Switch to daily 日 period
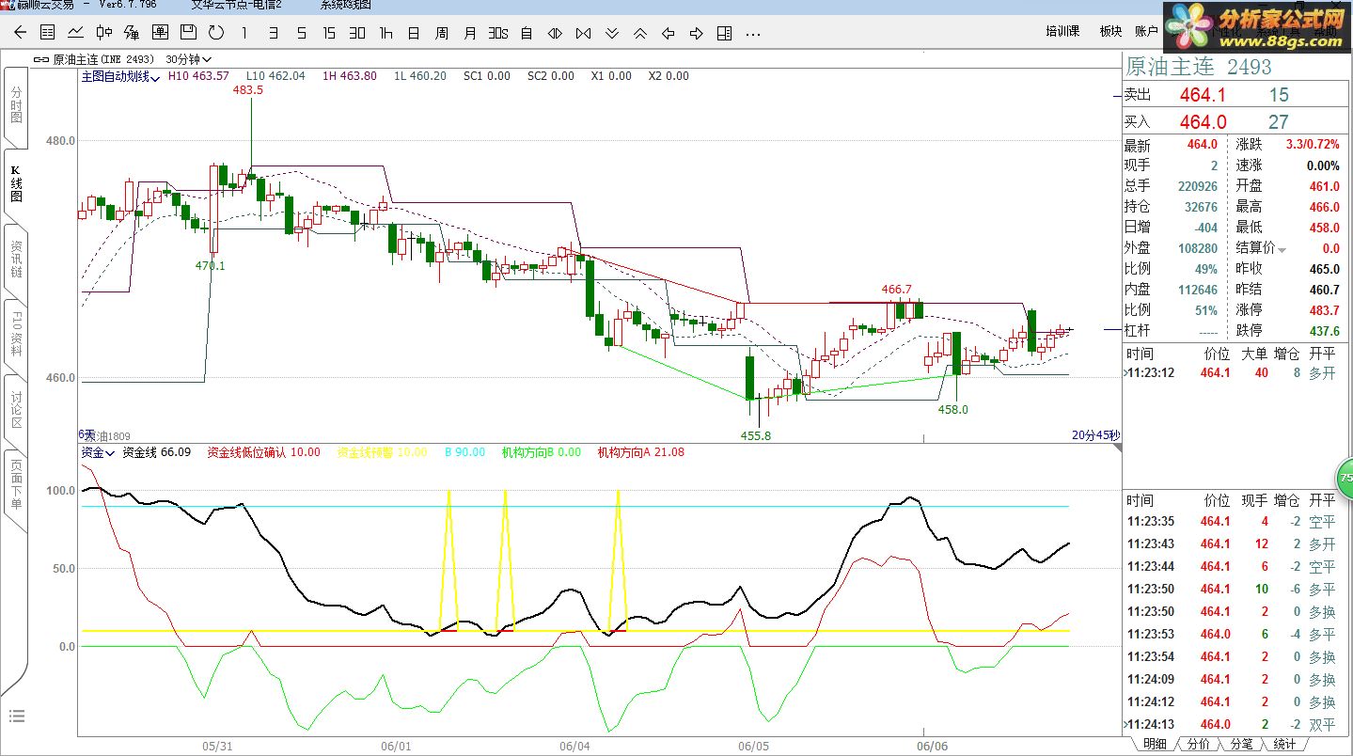Viewport: 1353px width, 756px height. click(x=414, y=33)
